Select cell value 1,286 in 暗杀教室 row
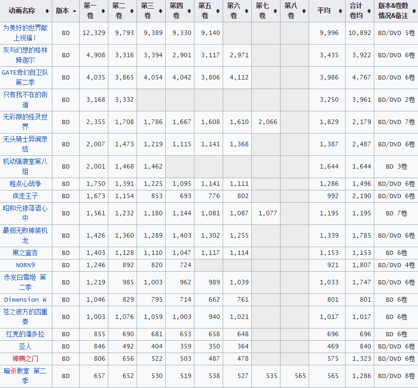The height and width of the screenshot is (388, 418). click(x=362, y=376)
